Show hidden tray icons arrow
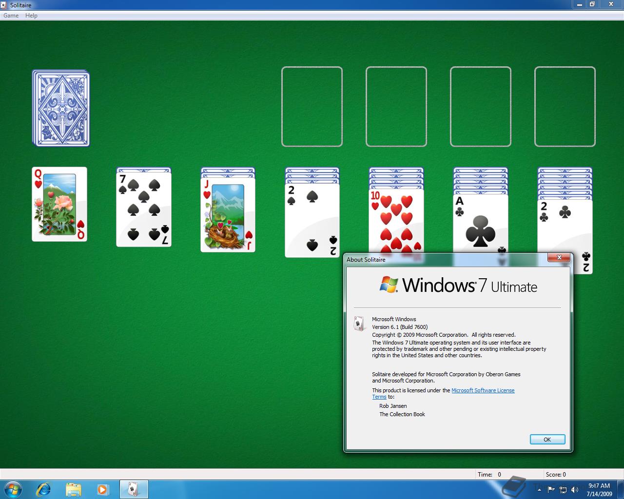The width and height of the screenshot is (624, 499). tap(539, 490)
